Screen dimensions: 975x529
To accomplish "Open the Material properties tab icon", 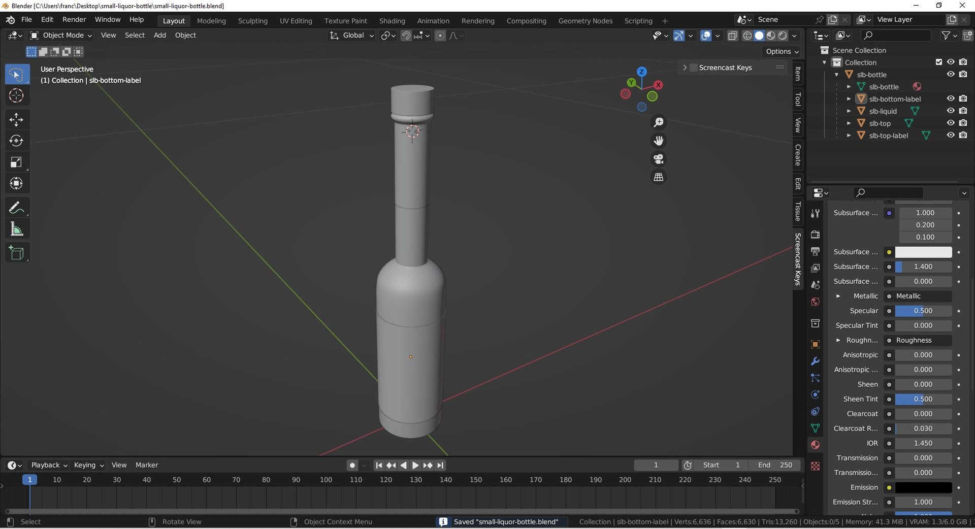I will click(815, 445).
